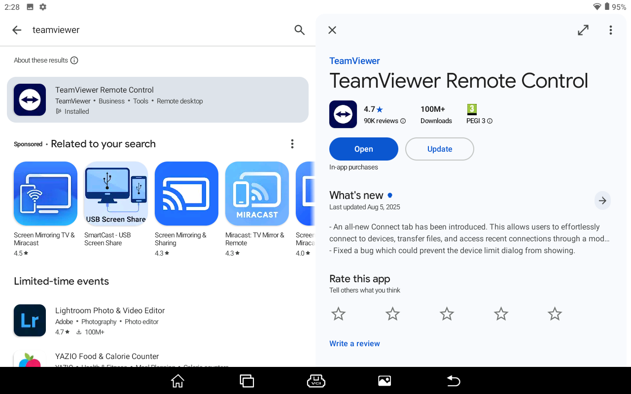The image size is (631, 394).
Task: Open the TeamViewer app
Action: (x=363, y=149)
